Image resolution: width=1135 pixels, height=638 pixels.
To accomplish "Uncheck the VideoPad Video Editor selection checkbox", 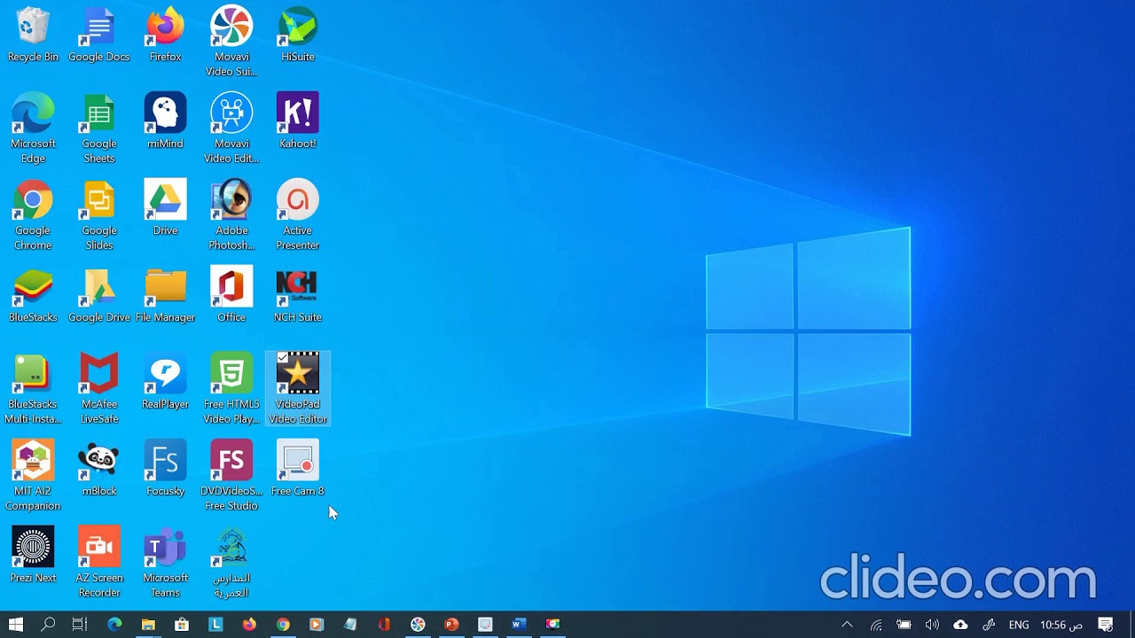I will [x=282, y=357].
